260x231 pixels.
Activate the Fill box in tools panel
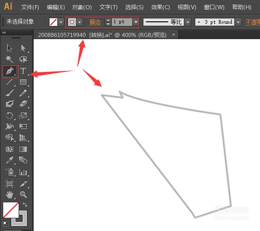(x=11, y=210)
